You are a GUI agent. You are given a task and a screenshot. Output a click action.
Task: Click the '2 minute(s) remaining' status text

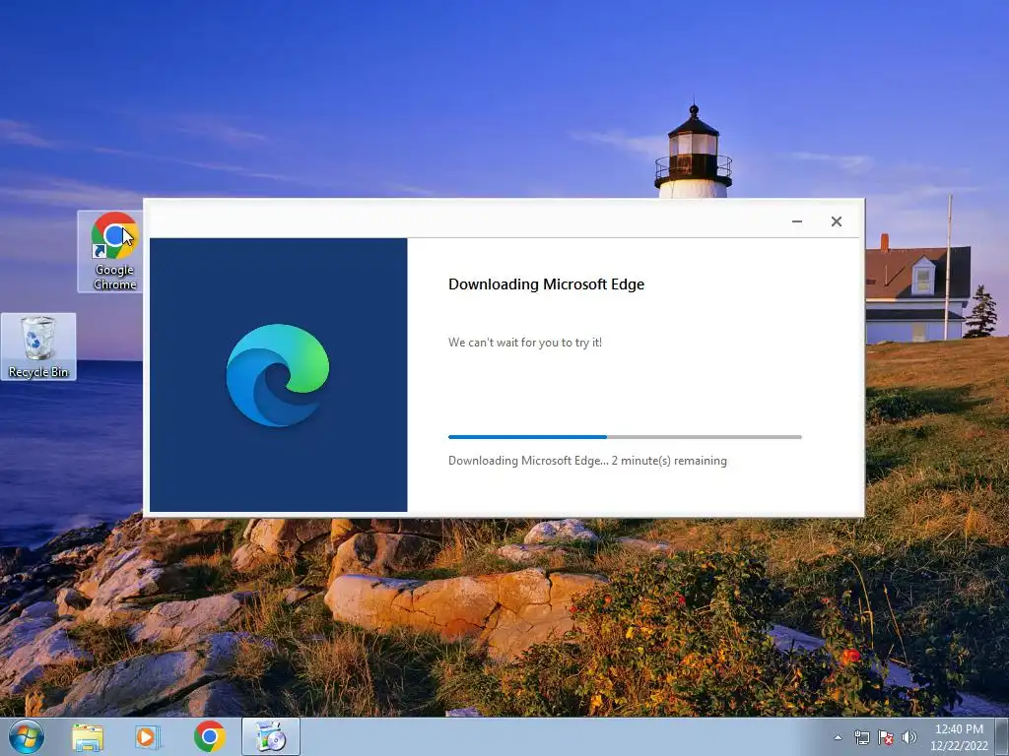[x=669, y=461]
